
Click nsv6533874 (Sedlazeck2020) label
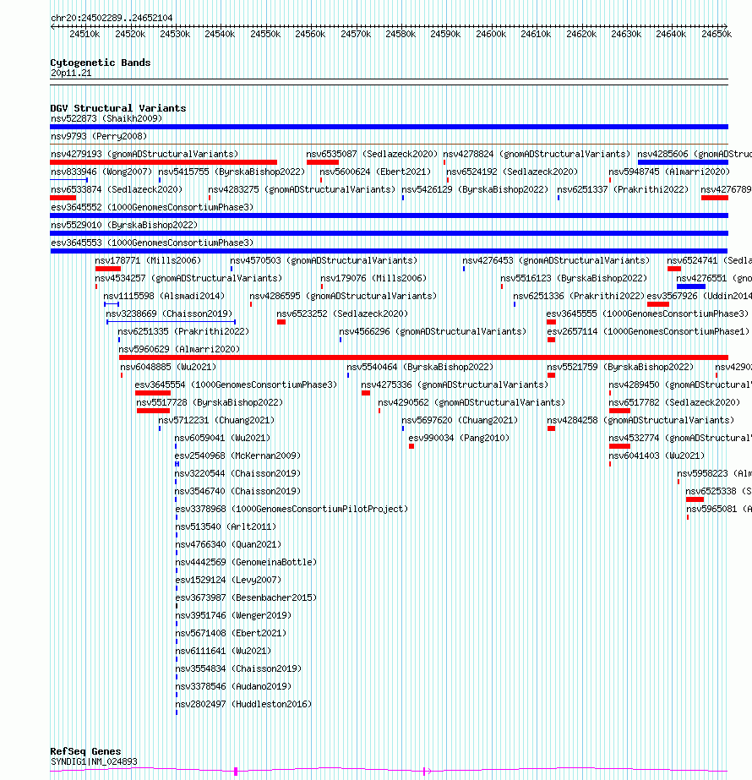[x=117, y=189]
